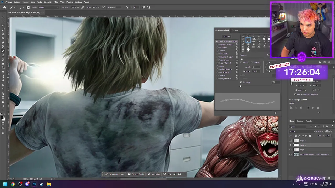The height and width of the screenshot is (188, 335).
Task: Switch to the Trazados tab
Action: point(309,121)
